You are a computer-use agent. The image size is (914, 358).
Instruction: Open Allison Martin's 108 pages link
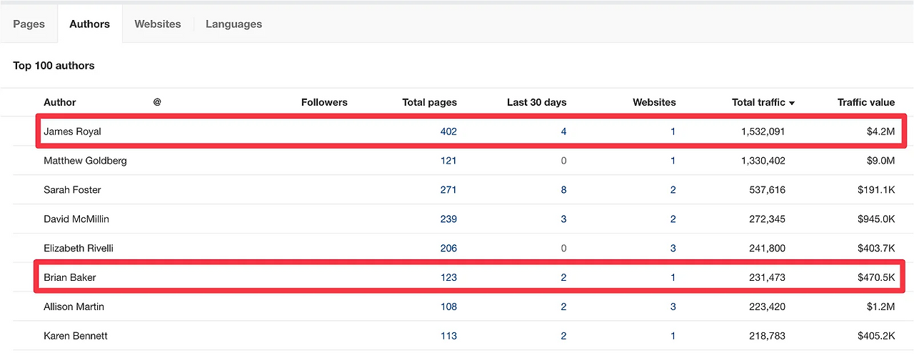click(448, 307)
